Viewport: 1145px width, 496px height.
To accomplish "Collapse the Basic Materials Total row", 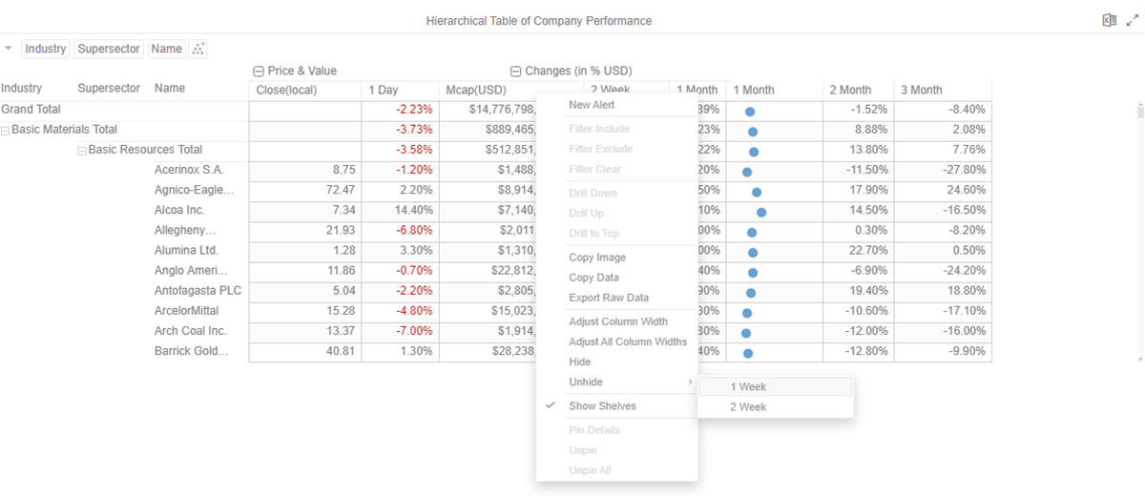I will [6, 131].
